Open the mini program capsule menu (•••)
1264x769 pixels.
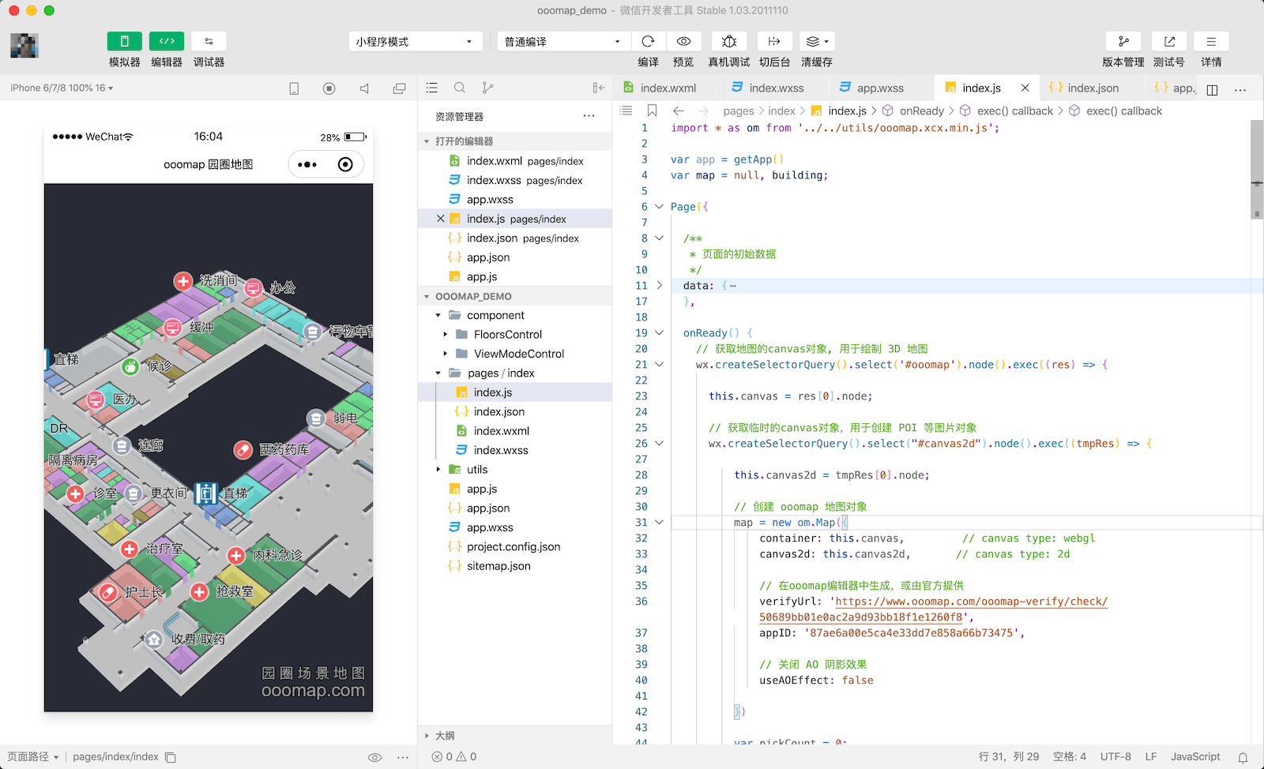click(307, 164)
